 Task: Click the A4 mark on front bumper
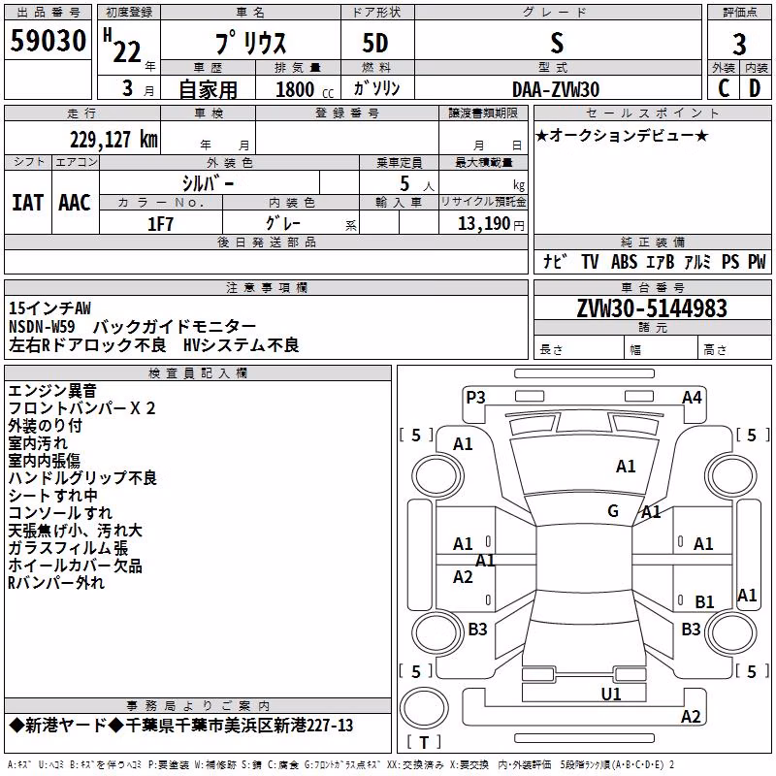[692, 398]
